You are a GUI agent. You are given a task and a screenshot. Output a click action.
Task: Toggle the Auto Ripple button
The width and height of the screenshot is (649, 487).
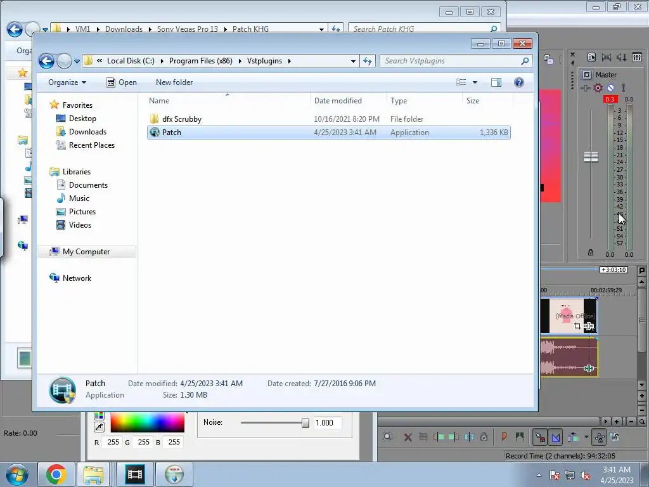[573, 437]
